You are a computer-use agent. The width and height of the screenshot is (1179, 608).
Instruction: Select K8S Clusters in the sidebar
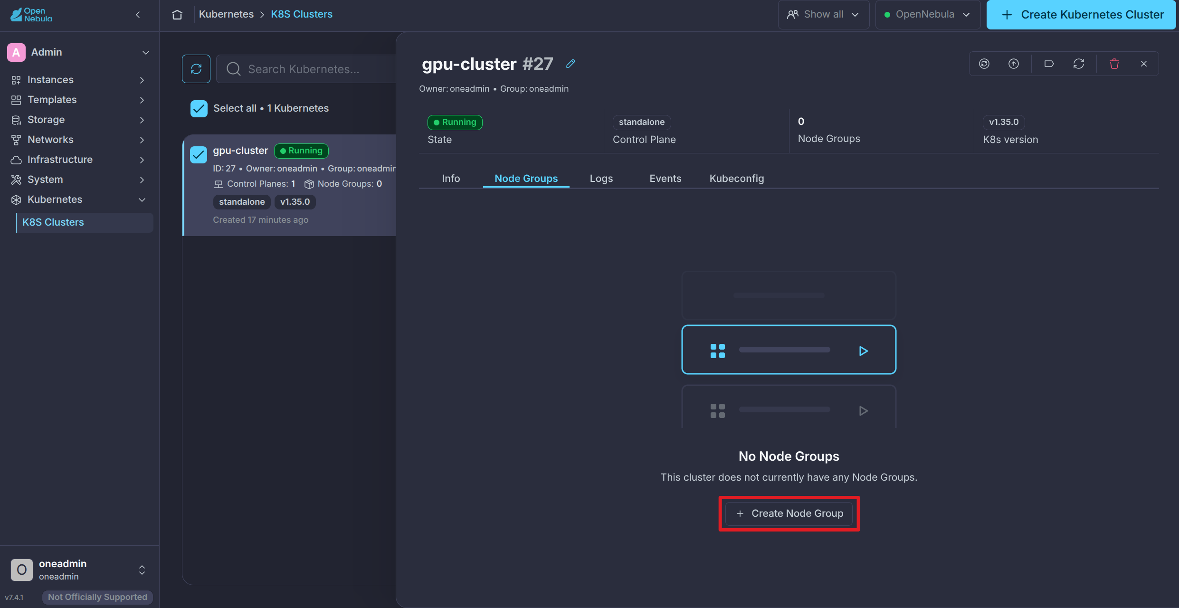[x=85, y=222]
